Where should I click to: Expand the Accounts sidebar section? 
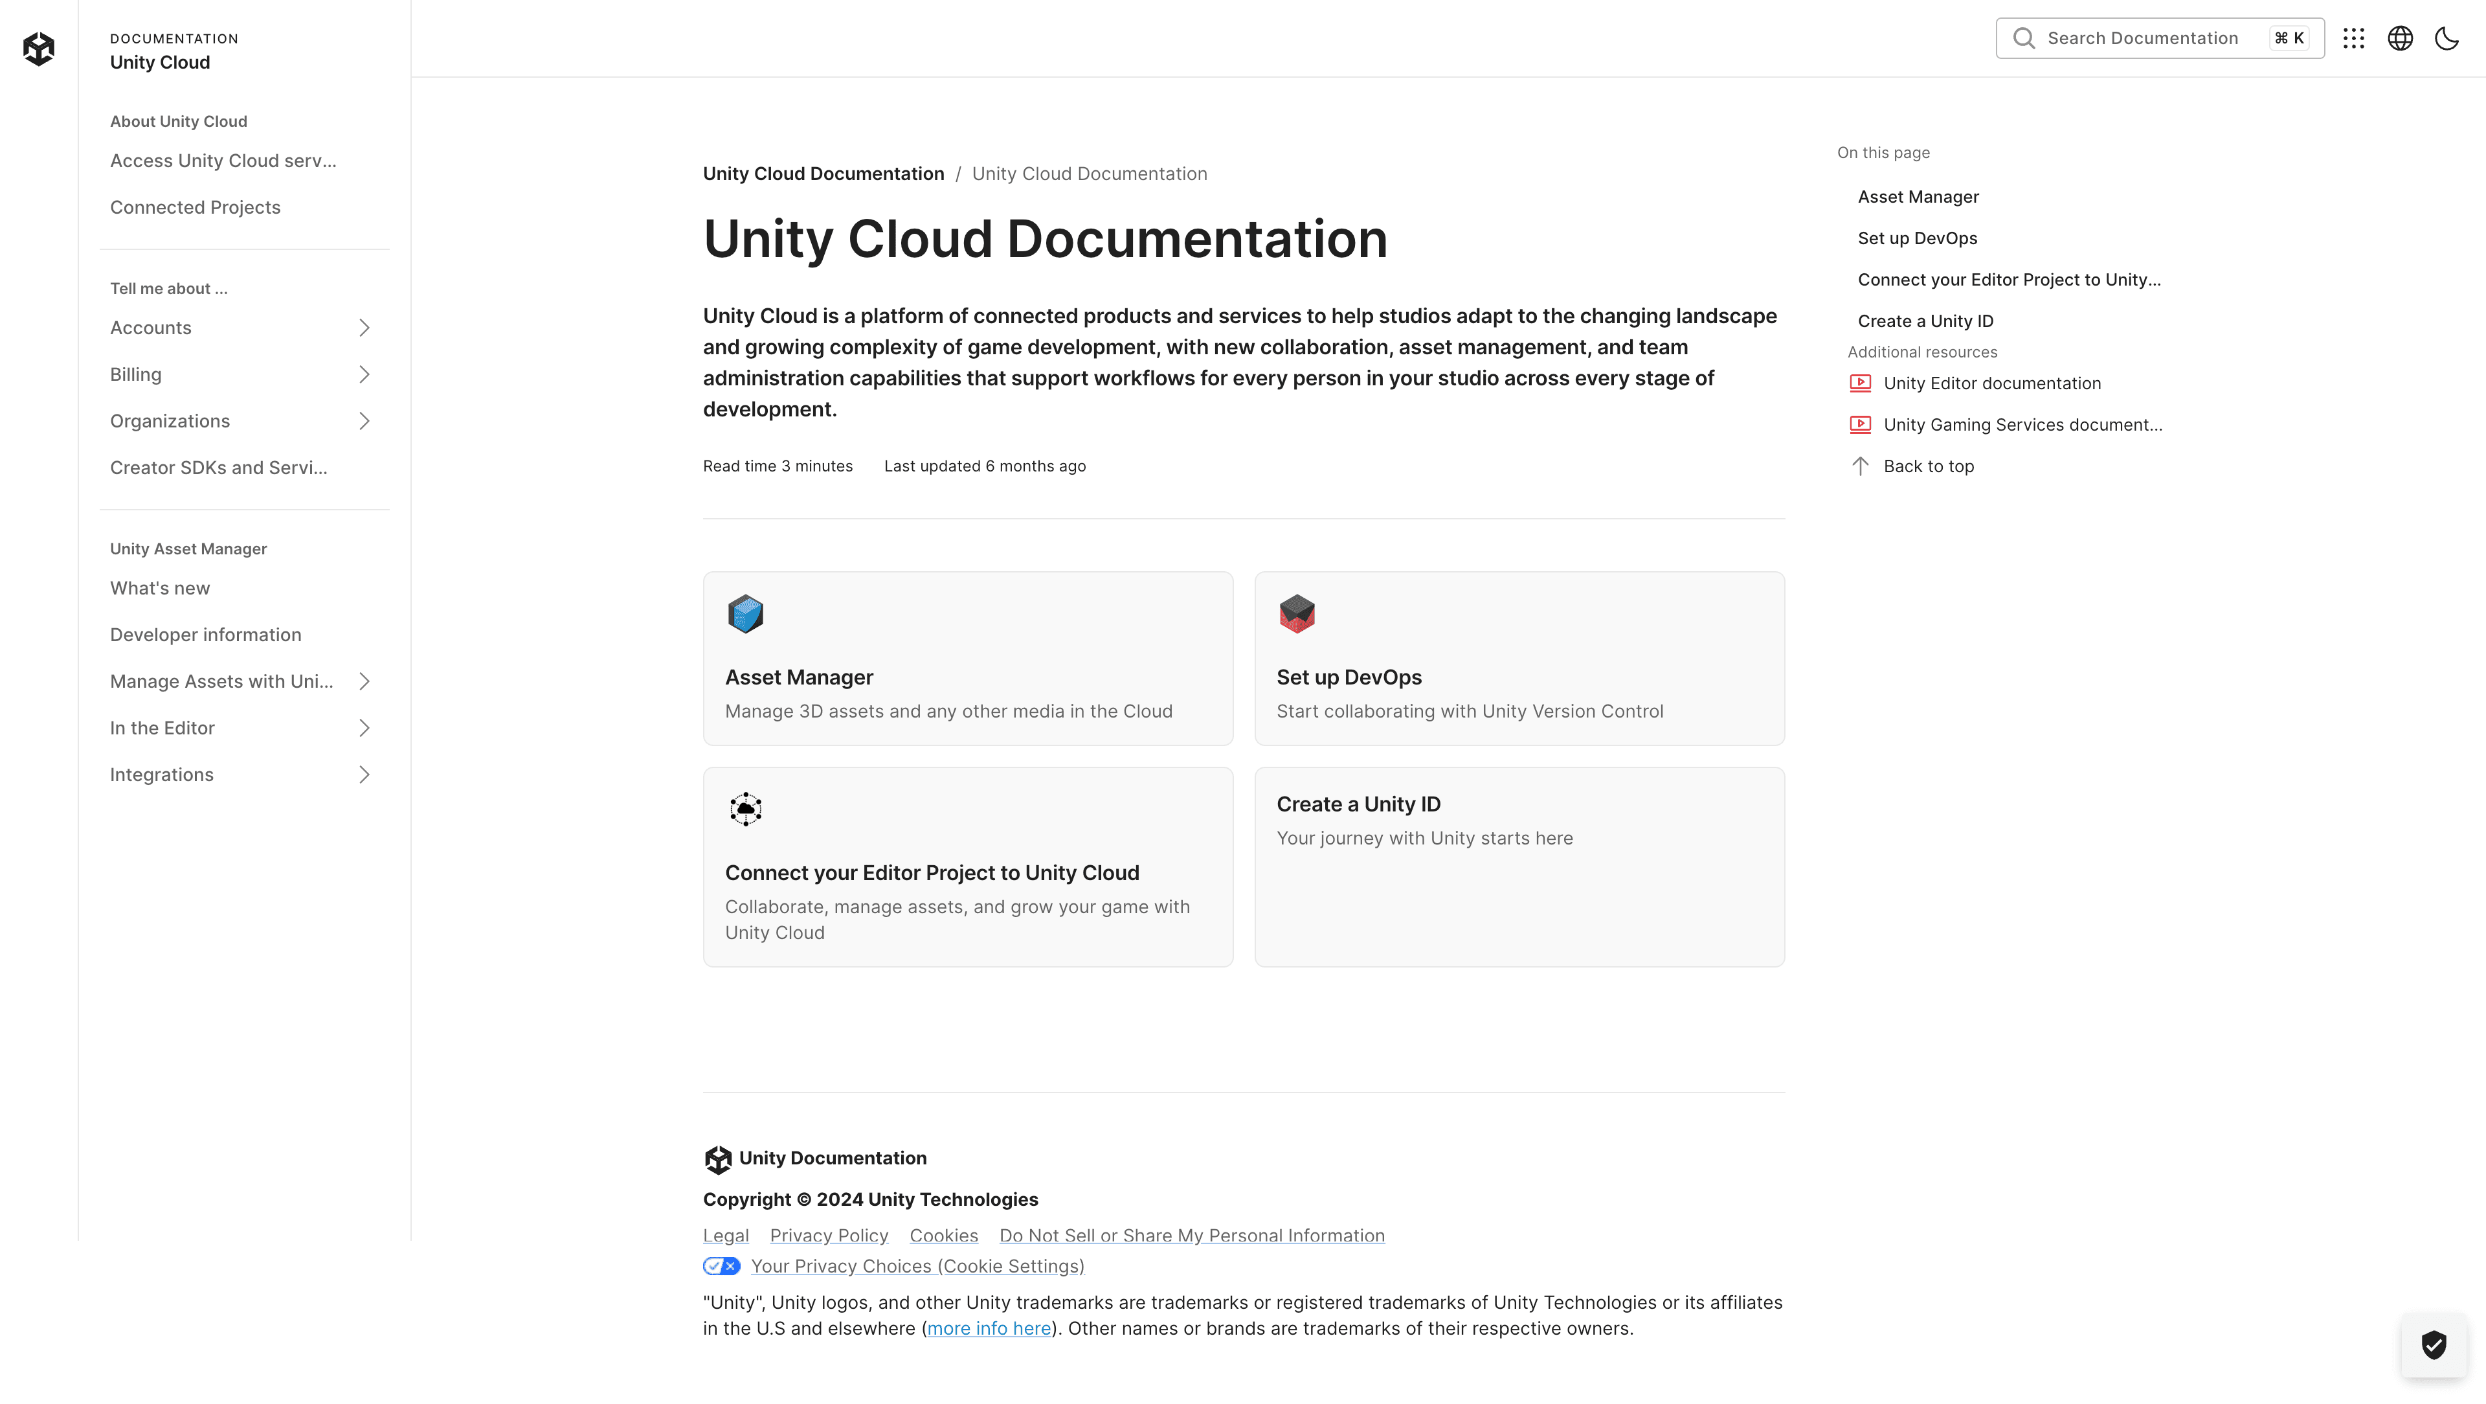[x=364, y=328]
